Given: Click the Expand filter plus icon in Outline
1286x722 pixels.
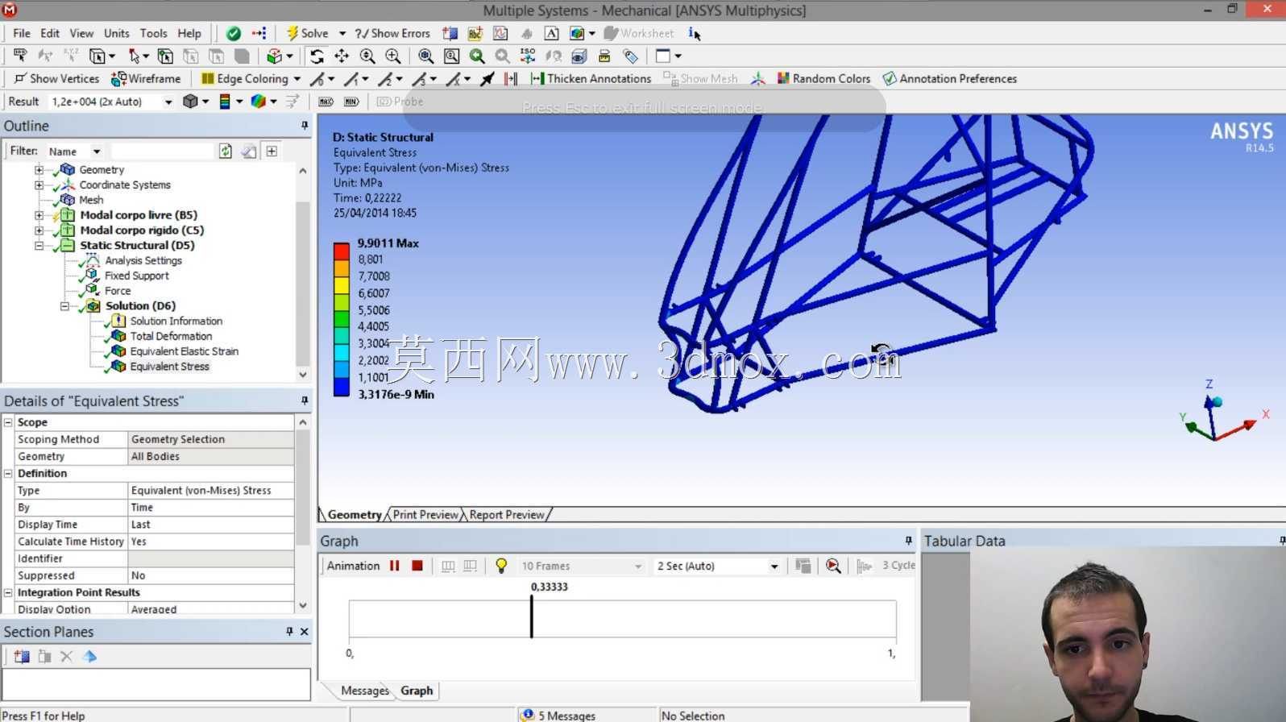Looking at the screenshot, I should point(272,151).
